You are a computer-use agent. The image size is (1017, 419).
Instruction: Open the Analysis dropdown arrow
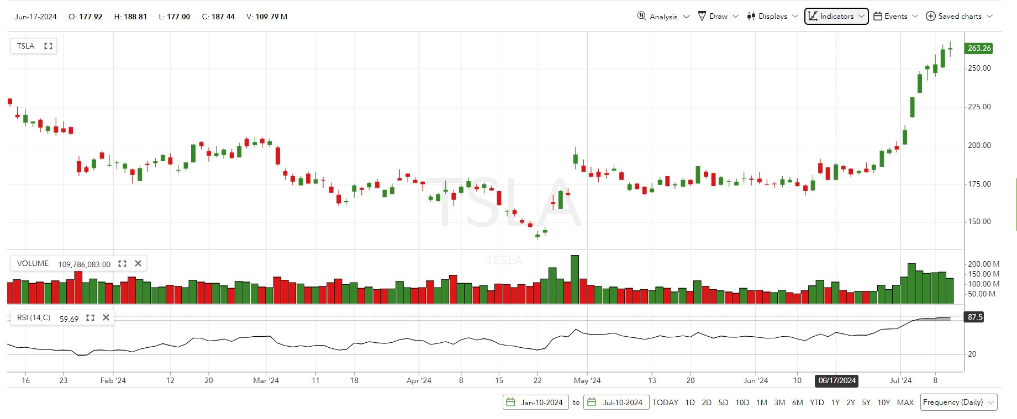pos(686,17)
